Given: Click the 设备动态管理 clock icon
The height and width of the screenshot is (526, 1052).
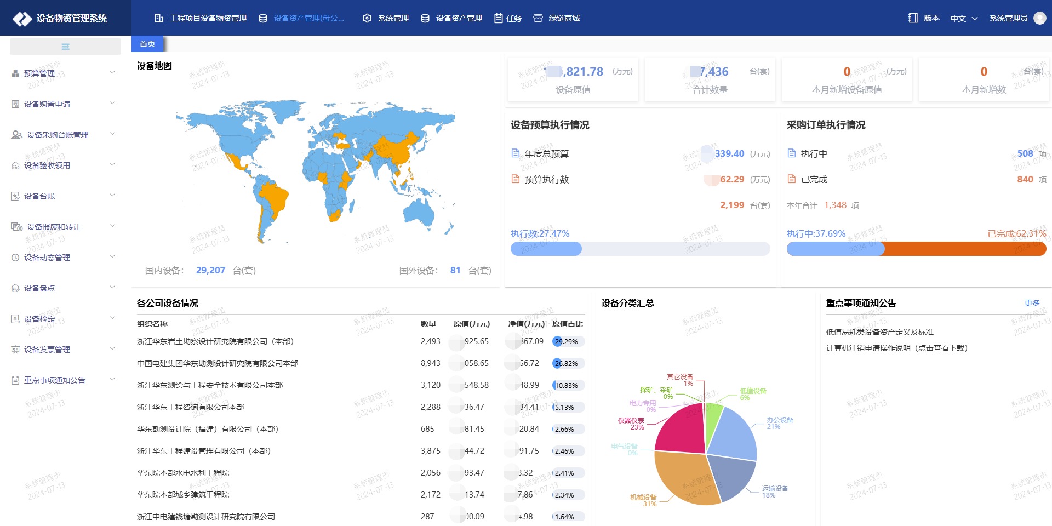Looking at the screenshot, I should tap(15, 258).
